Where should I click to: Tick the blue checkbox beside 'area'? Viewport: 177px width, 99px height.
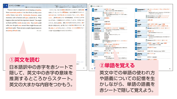136,44
